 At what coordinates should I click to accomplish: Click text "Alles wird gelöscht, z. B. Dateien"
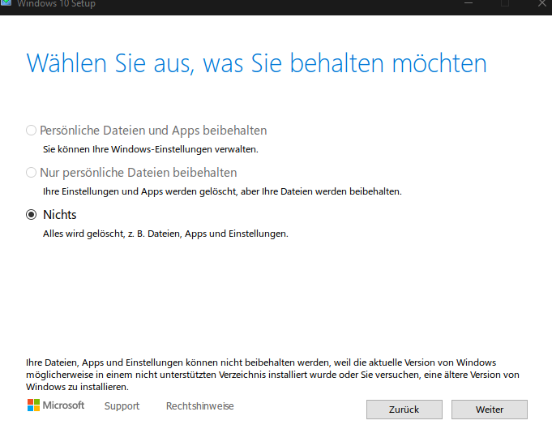point(112,234)
